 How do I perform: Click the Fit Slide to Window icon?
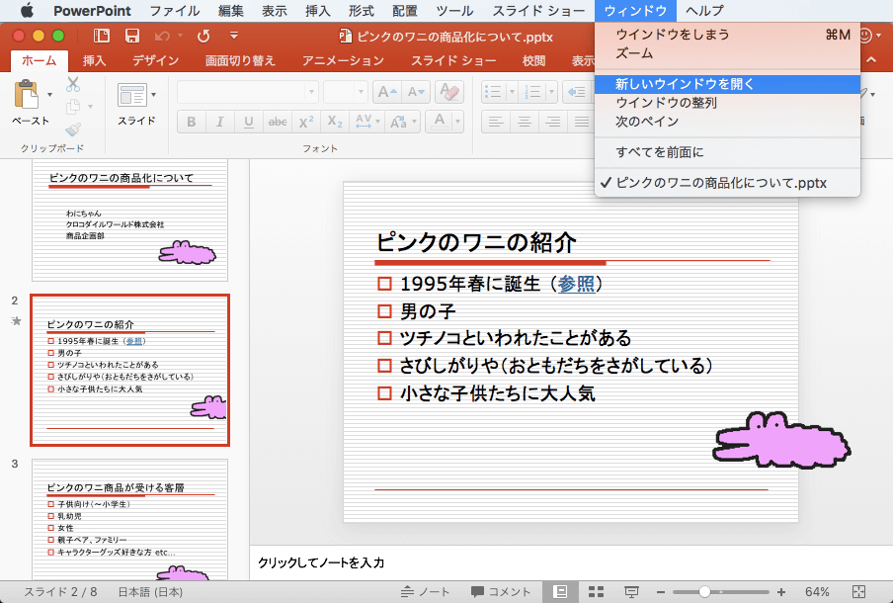click(x=858, y=591)
